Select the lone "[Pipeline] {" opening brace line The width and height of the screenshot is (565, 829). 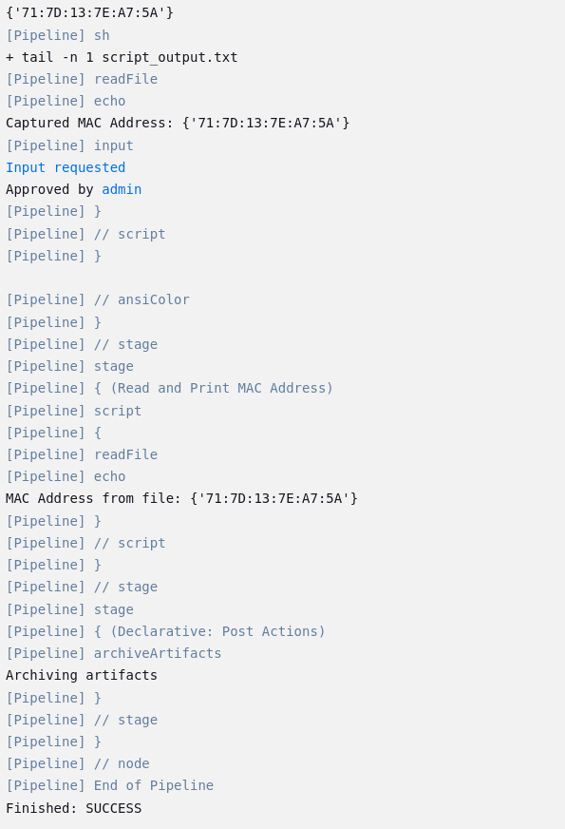tap(53, 433)
